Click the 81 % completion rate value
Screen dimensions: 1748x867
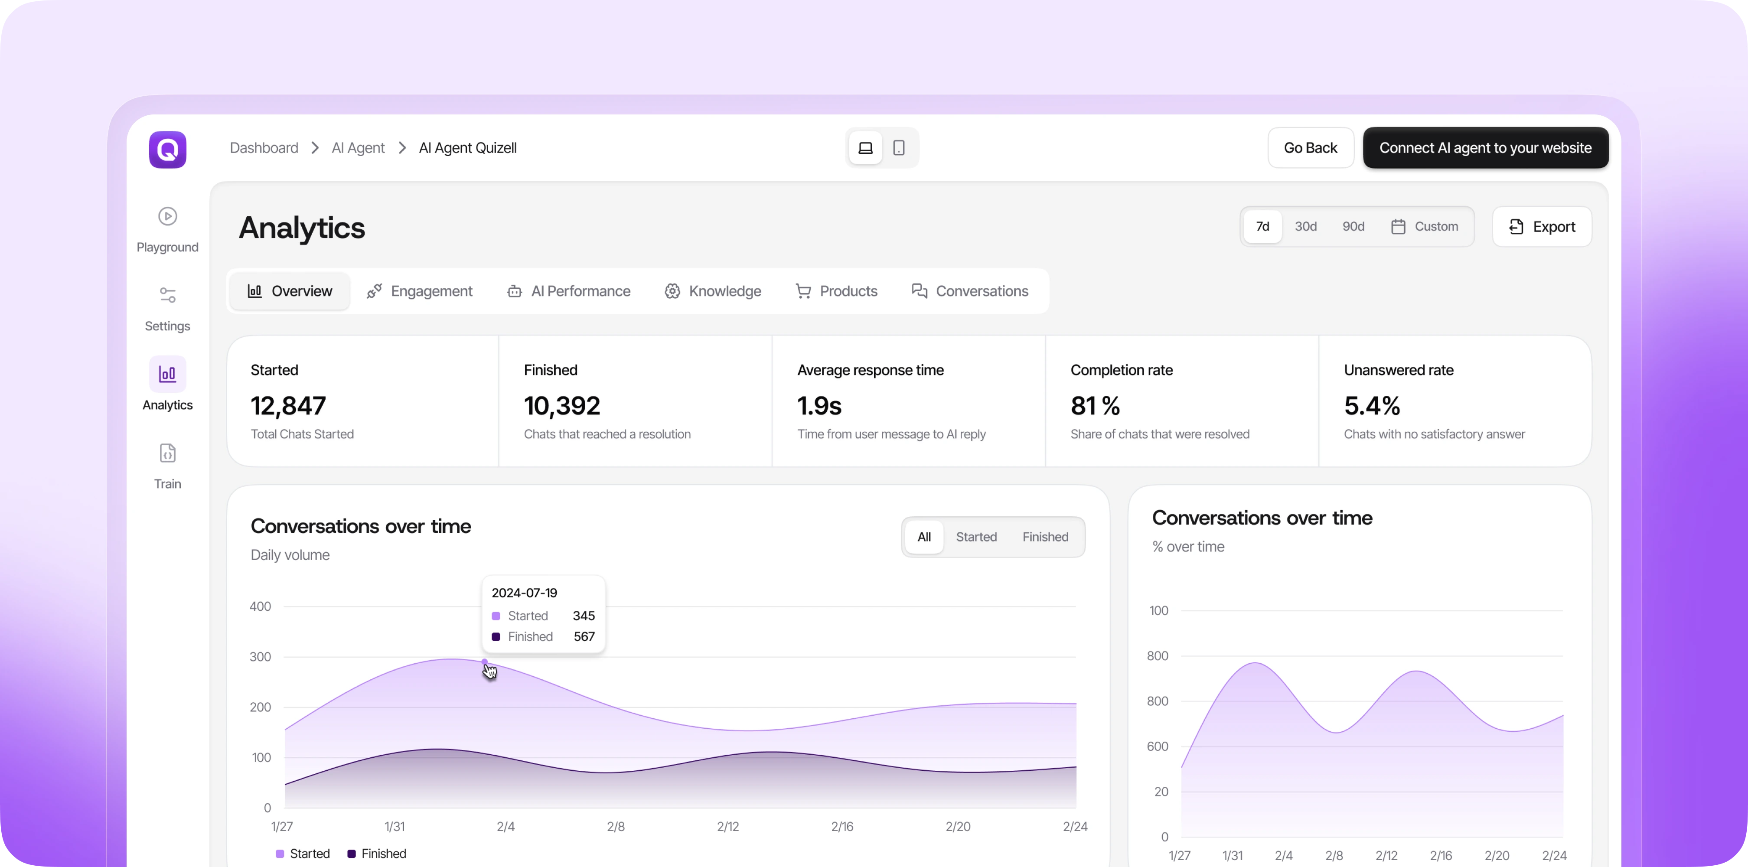(x=1095, y=406)
